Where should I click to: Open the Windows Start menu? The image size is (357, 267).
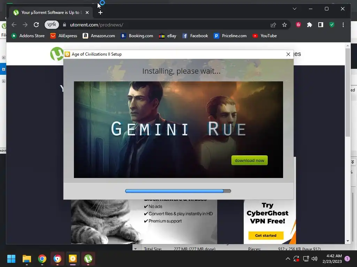pos(11,259)
